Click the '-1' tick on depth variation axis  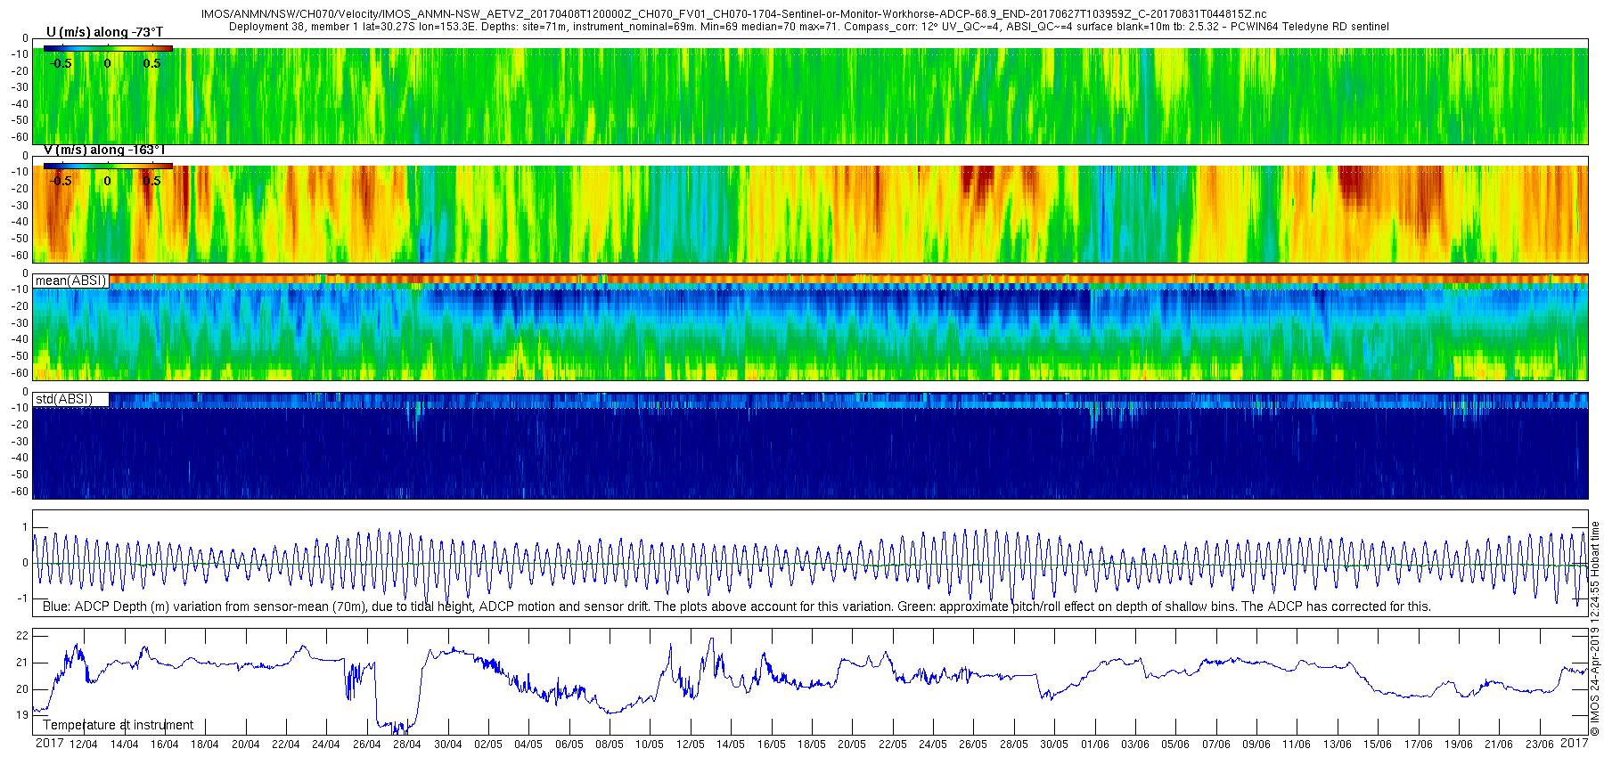tap(23, 598)
